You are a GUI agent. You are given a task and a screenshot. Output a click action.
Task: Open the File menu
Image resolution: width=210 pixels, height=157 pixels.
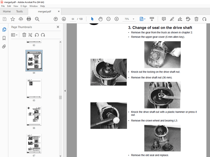3,6
